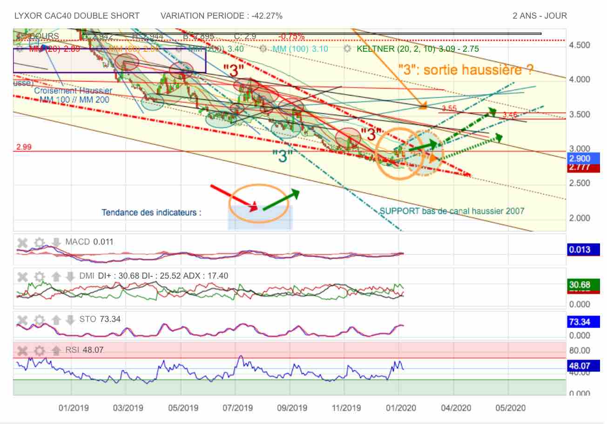Click the 2 ANS - JOUR period label
The height and width of the screenshot is (424, 607).
coord(540,16)
